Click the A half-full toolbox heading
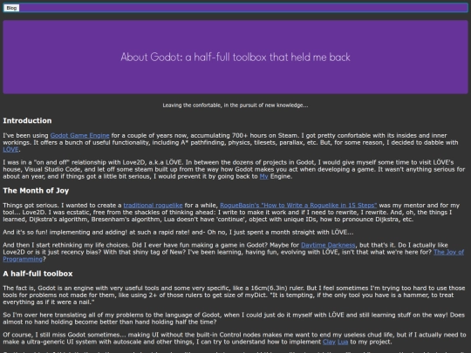This screenshot has width=471, height=353. click(x=38, y=274)
